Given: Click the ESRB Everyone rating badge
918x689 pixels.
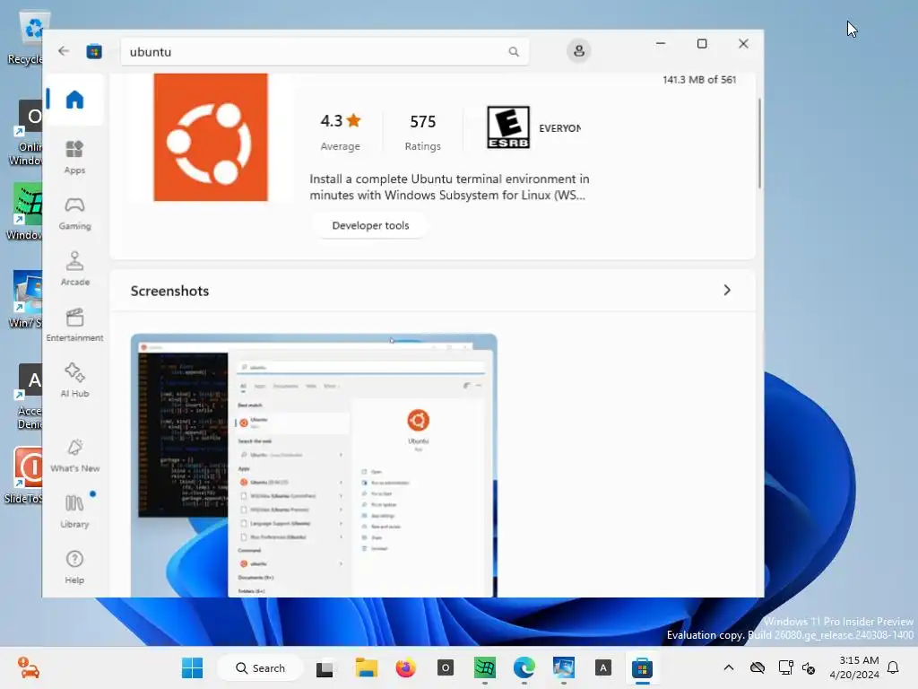Looking at the screenshot, I should coord(508,127).
